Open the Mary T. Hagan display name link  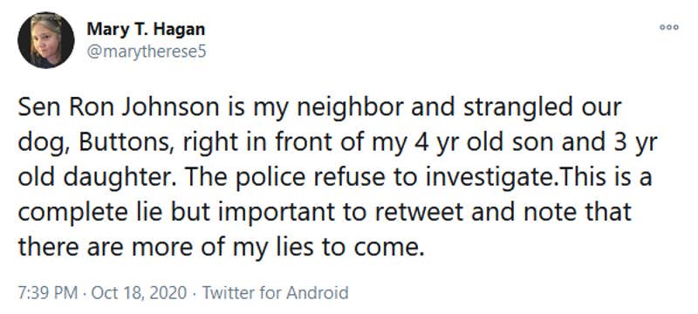146,30
